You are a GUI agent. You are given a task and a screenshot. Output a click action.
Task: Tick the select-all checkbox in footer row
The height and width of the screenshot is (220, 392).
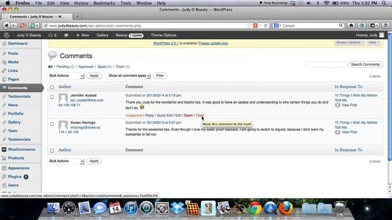pos(51,151)
